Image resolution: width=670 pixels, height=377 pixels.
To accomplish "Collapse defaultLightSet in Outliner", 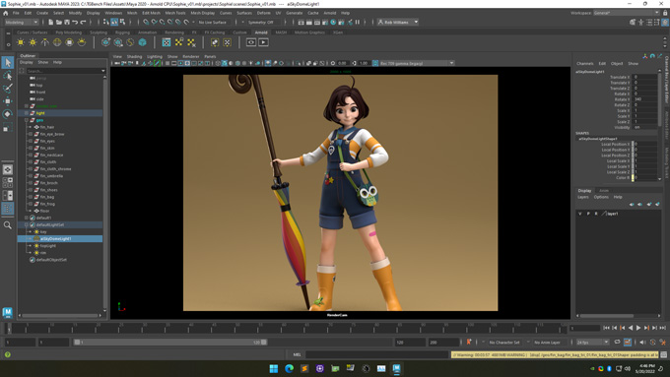I will point(27,224).
